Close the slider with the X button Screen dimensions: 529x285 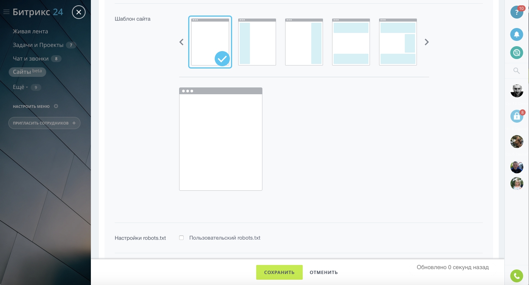click(x=79, y=12)
